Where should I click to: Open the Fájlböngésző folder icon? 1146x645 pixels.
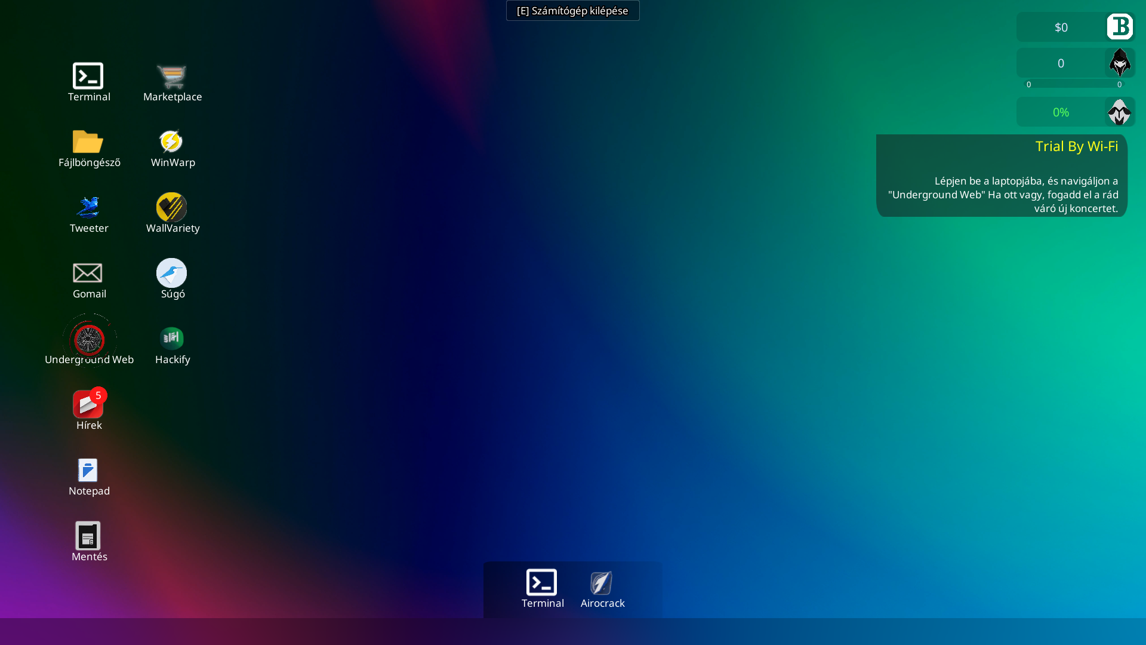[88, 142]
